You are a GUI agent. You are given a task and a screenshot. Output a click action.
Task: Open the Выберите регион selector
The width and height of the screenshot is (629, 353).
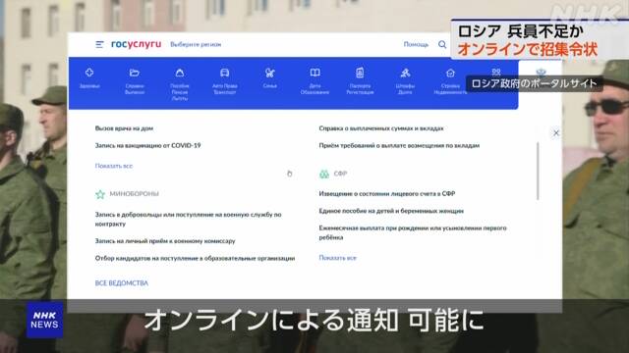point(196,44)
